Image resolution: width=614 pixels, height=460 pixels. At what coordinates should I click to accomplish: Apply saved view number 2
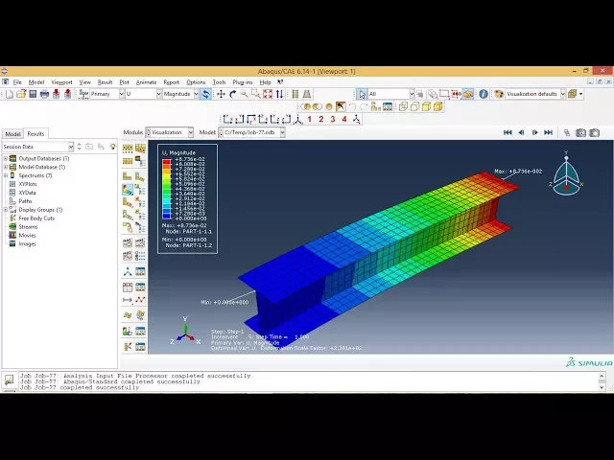pyautogui.click(x=321, y=119)
